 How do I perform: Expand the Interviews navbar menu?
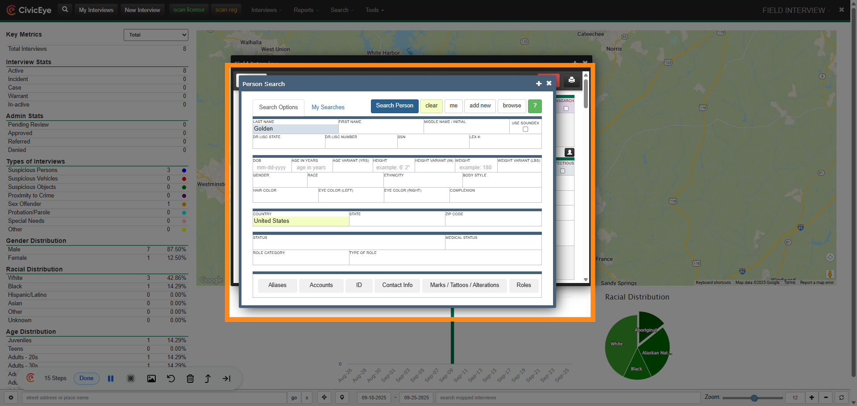[x=266, y=10]
